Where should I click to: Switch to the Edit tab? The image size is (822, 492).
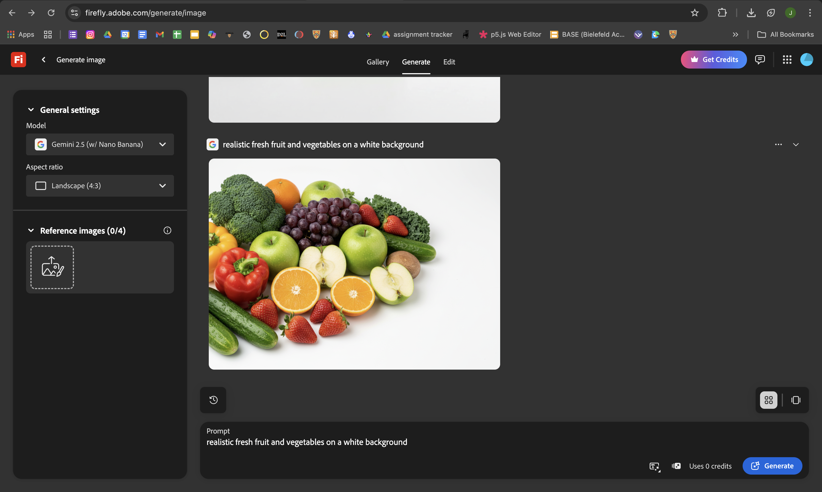449,62
